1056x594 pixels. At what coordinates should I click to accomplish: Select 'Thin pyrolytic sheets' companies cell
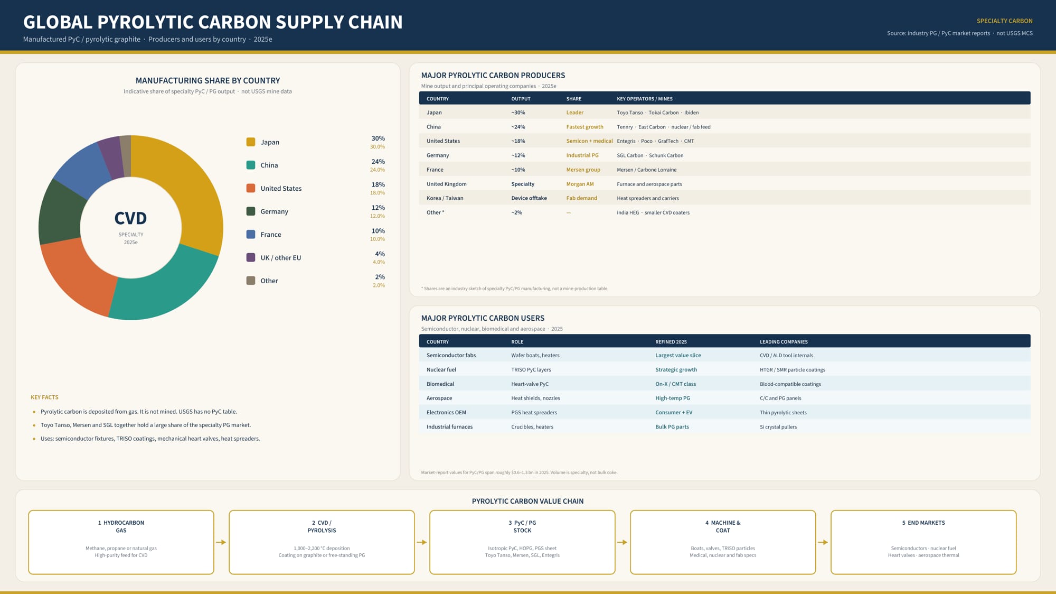(783, 413)
